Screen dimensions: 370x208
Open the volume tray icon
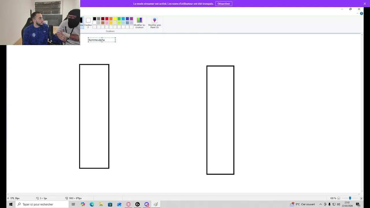[338, 204]
